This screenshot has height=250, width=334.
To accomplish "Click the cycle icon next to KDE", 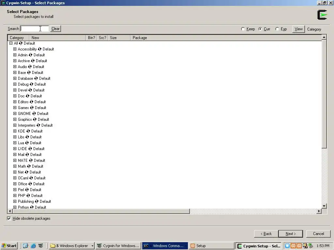I will [28, 131].
